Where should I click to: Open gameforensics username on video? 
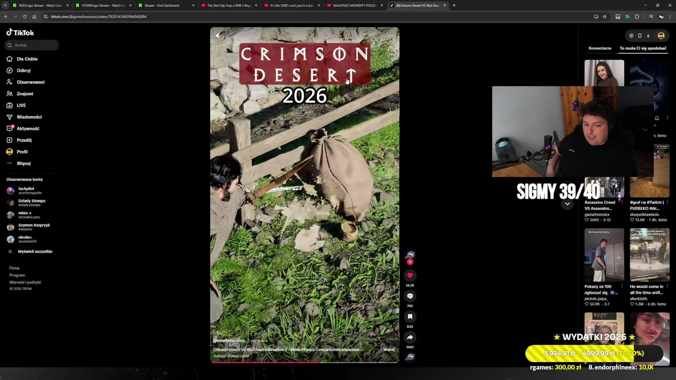(229, 340)
